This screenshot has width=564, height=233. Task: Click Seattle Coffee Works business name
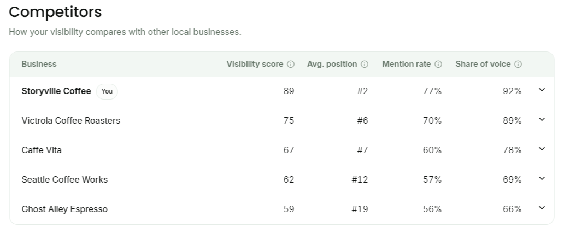[x=64, y=180]
